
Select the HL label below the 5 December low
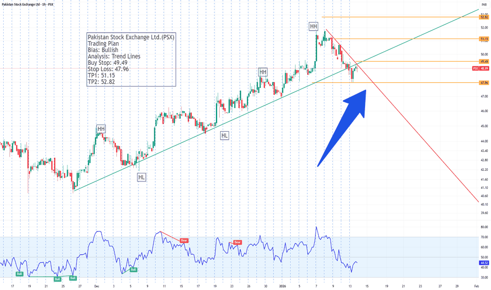142,177
